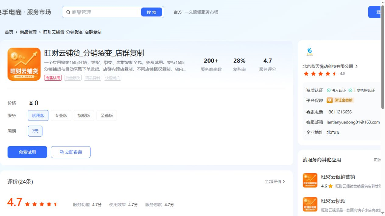Screen dimensions: 385x216
Task: Click the search magnifier icon
Action: (68, 12)
